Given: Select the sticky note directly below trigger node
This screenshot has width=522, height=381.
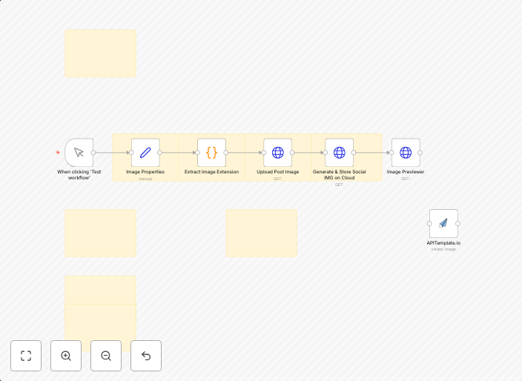Looking at the screenshot, I should point(100,233).
